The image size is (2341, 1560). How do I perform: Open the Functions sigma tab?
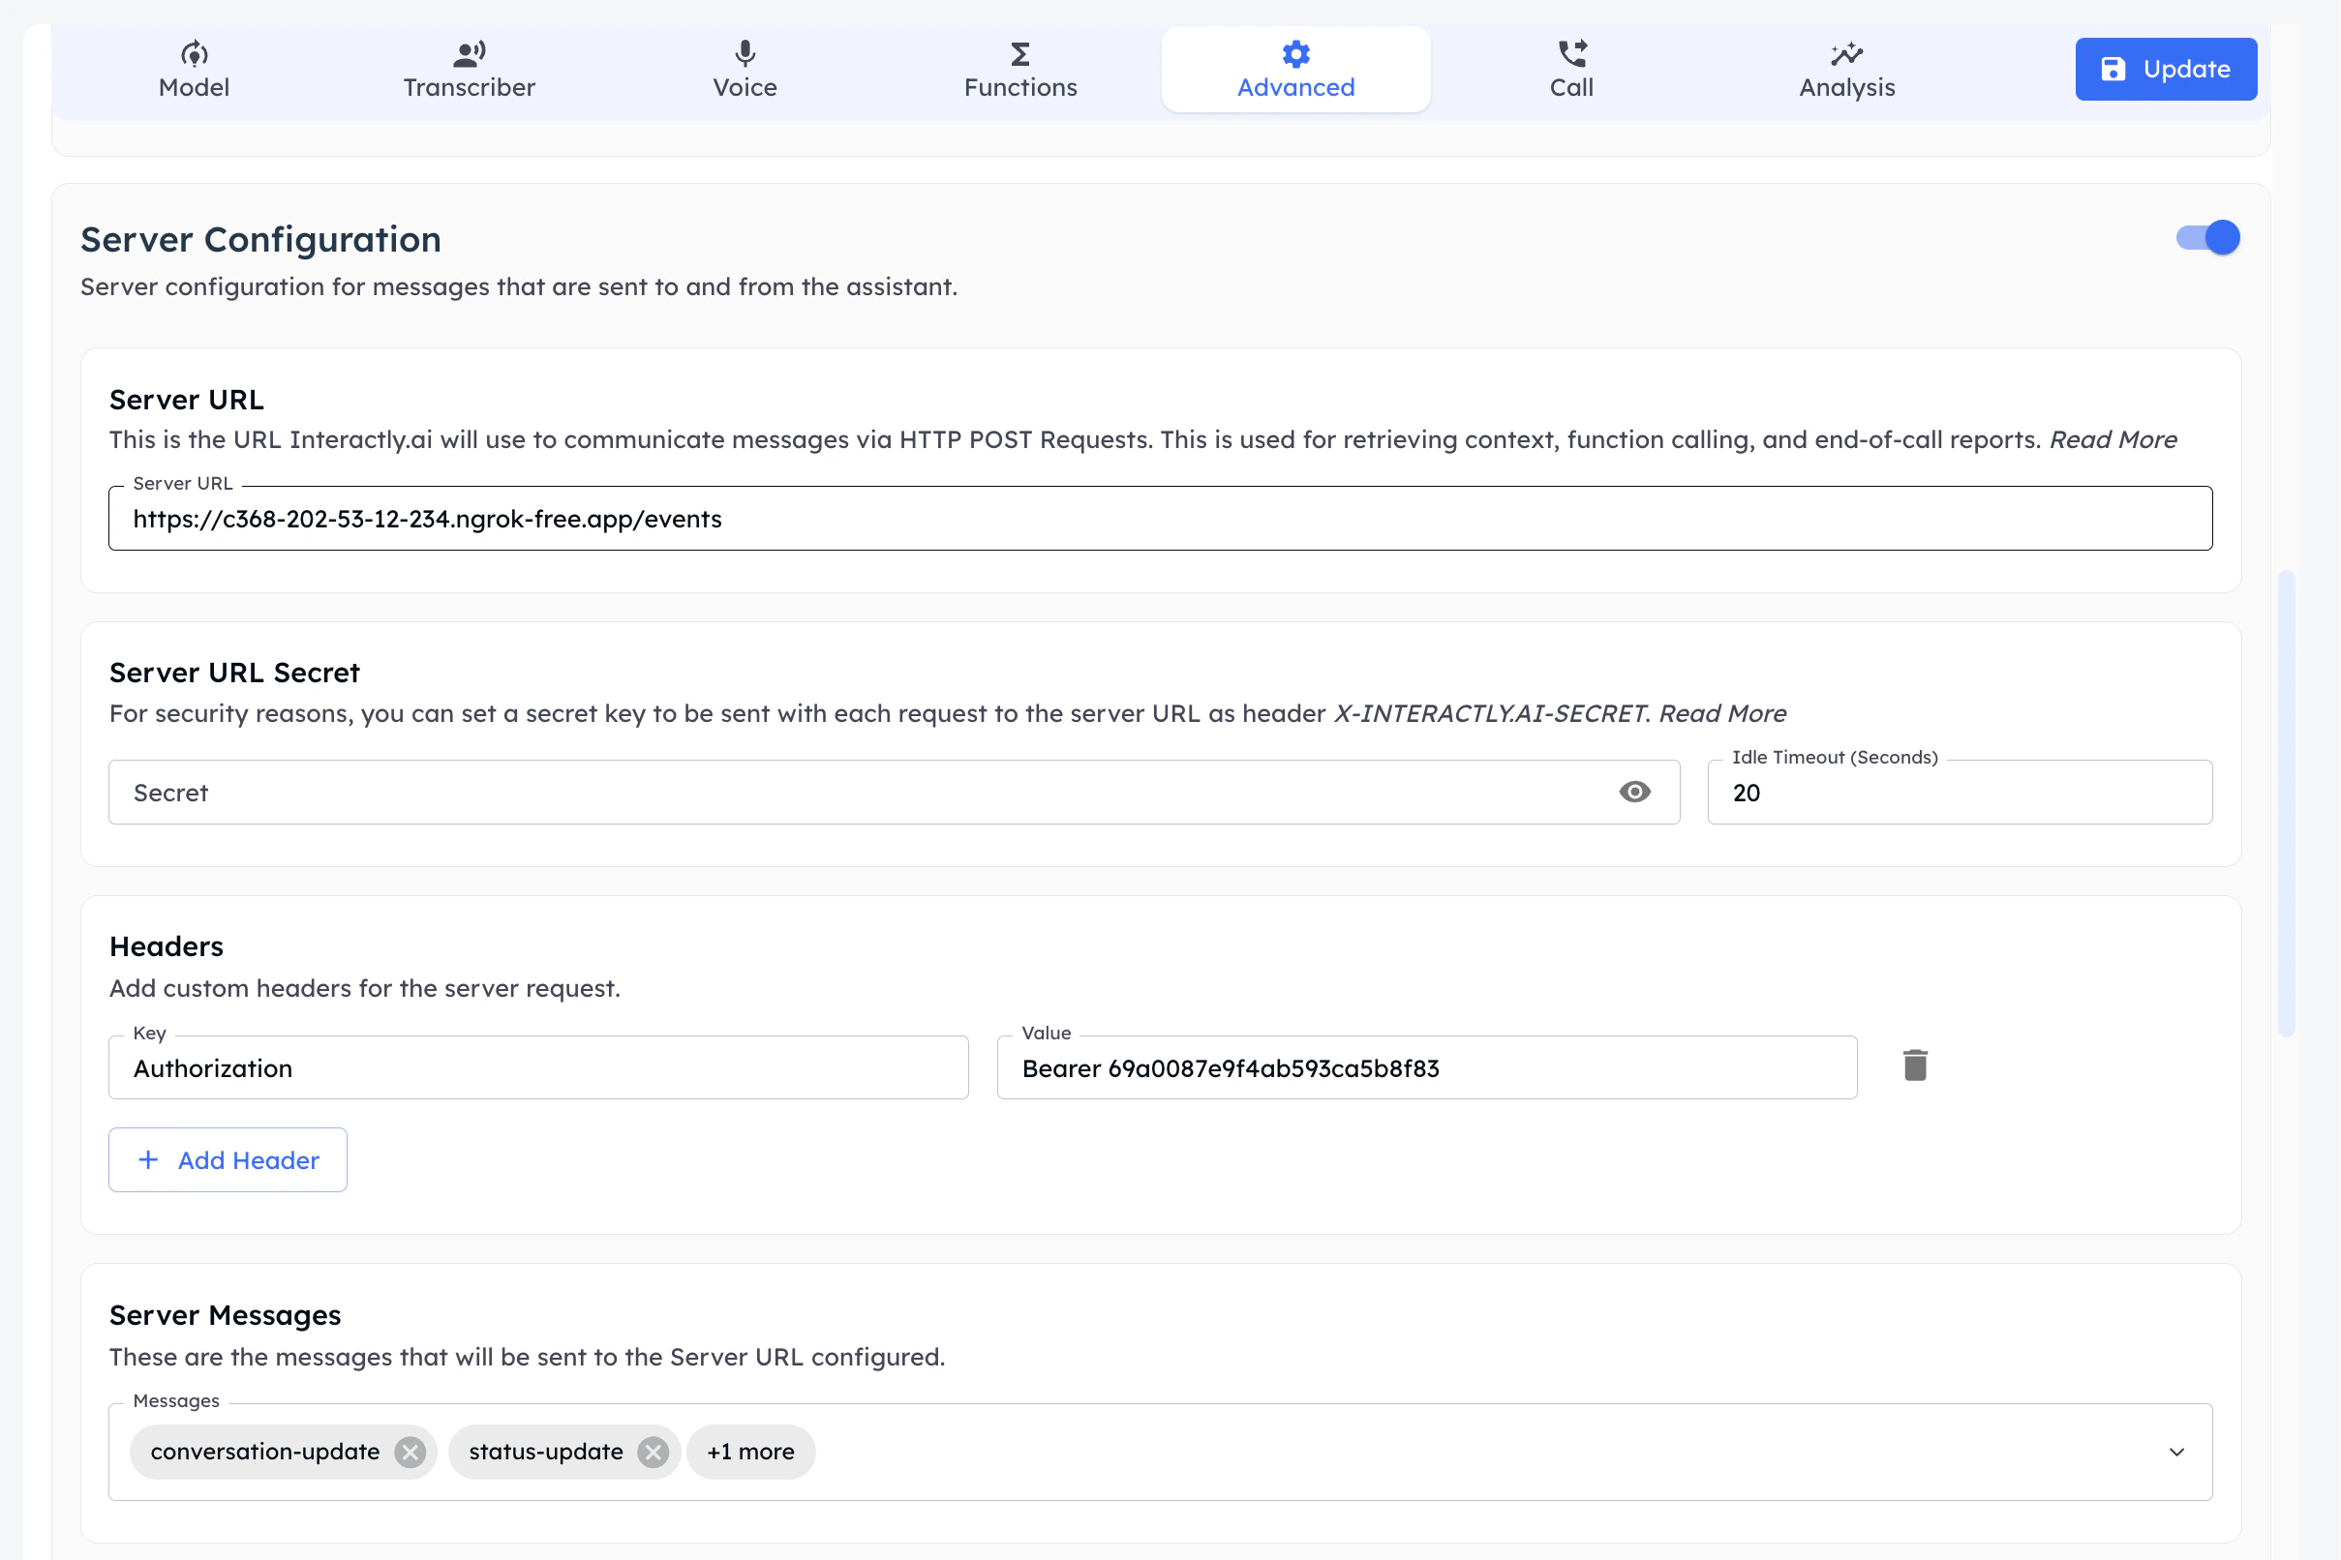pos(1020,70)
